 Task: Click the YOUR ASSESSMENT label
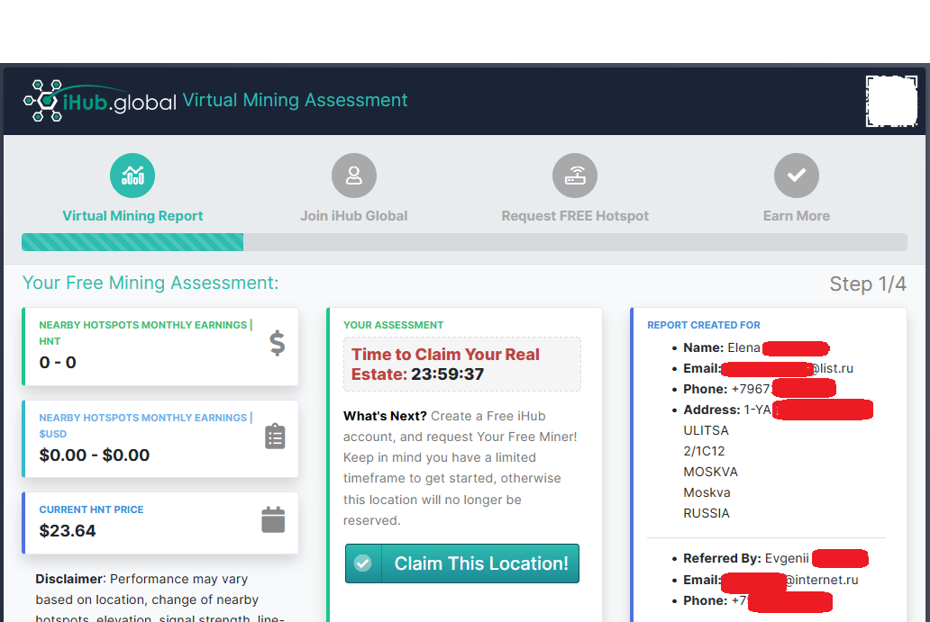coord(393,325)
